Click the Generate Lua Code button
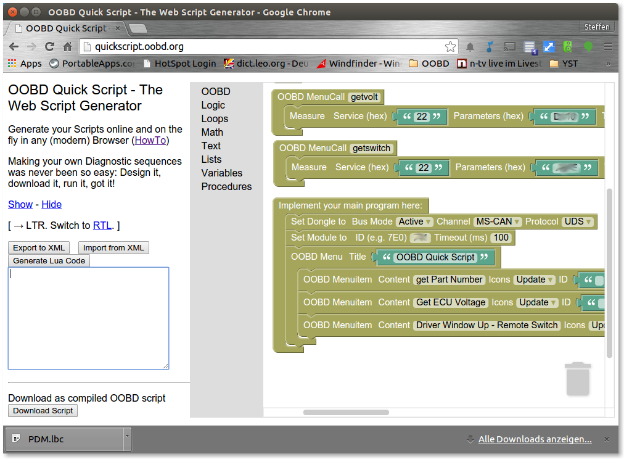The image size is (624, 459). click(49, 261)
